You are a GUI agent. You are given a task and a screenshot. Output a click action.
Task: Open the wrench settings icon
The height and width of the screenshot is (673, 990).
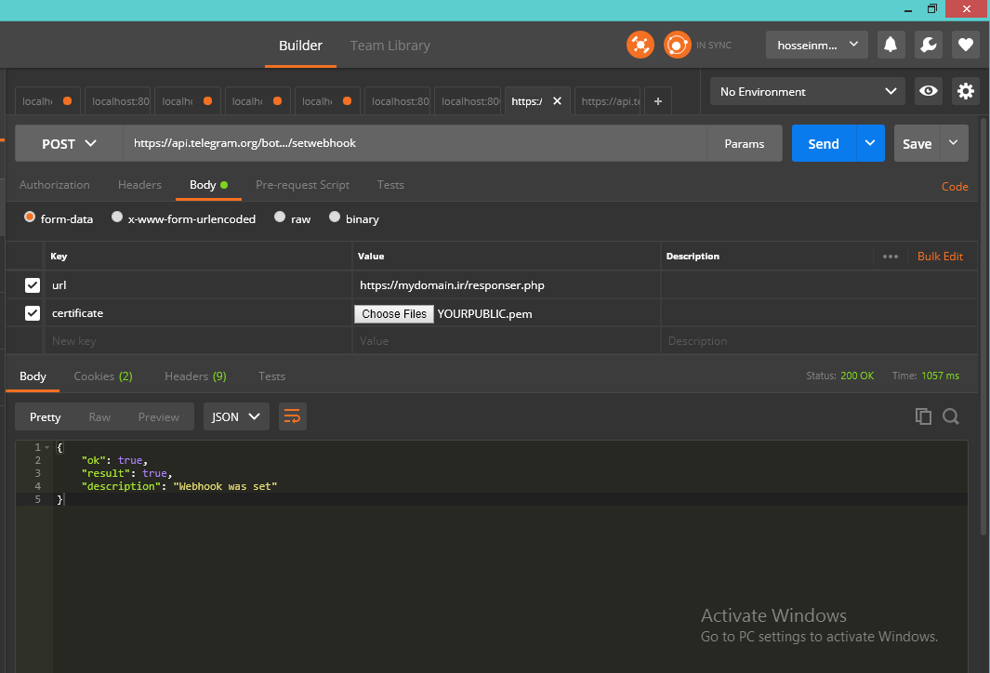[928, 45]
